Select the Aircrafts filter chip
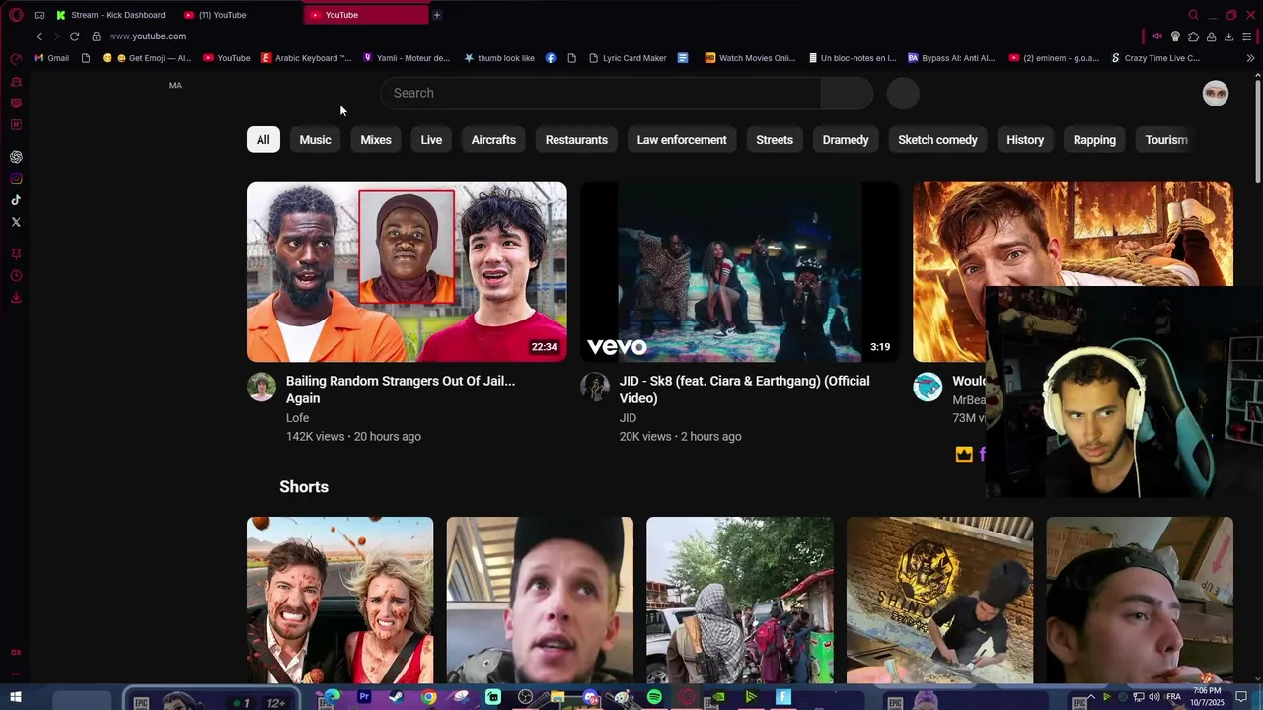1263x710 pixels. point(493,140)
